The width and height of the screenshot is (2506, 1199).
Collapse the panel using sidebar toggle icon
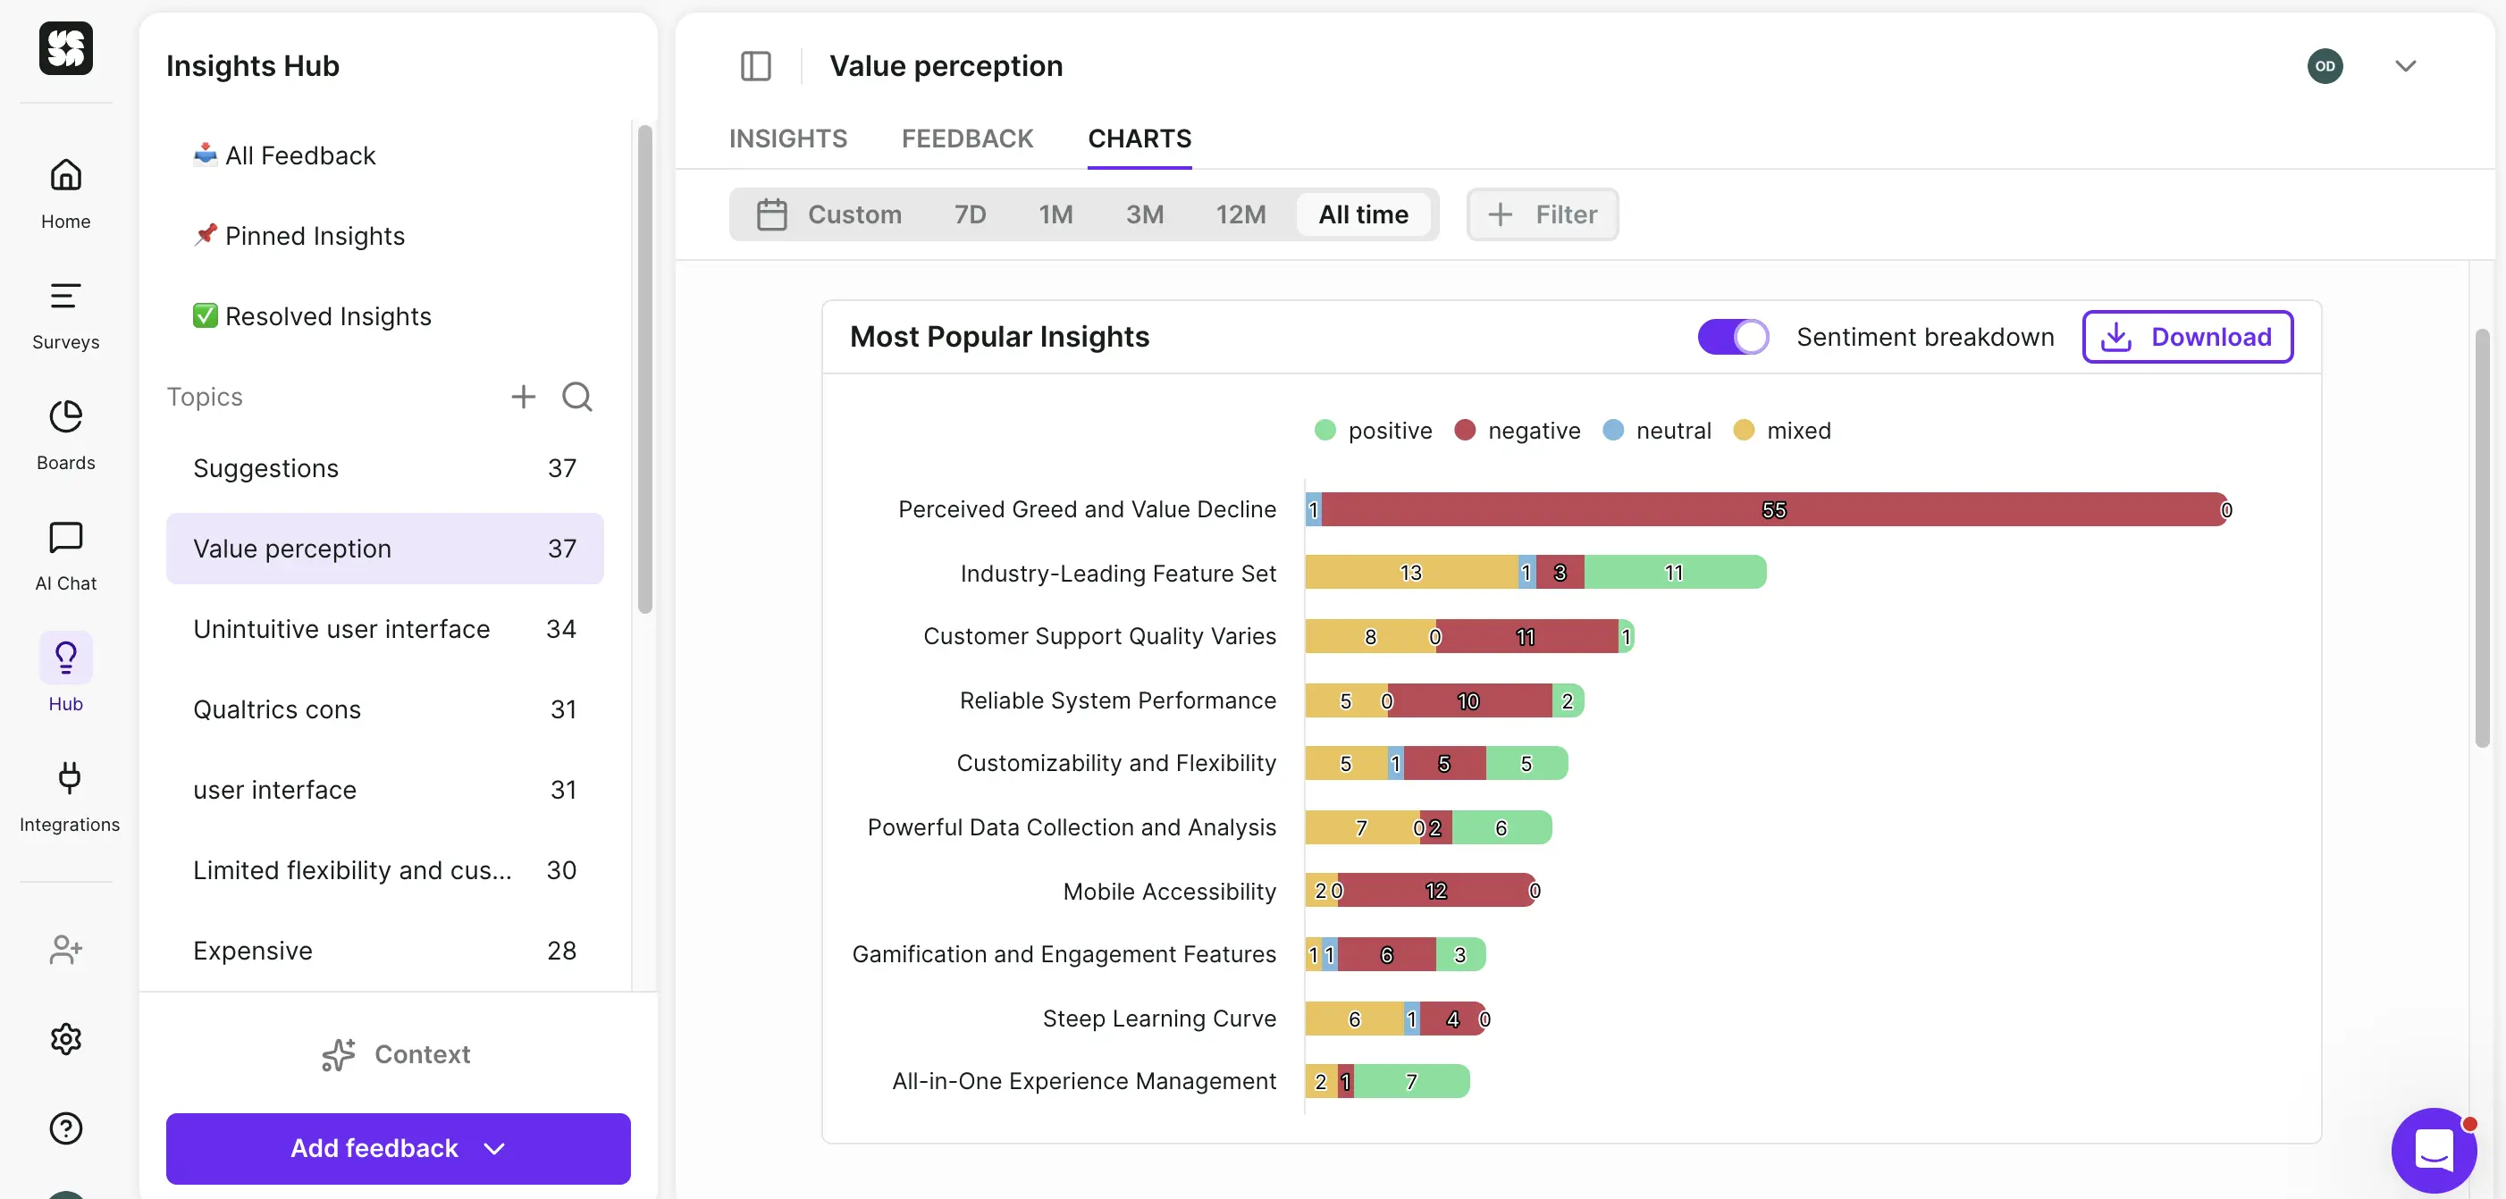click(756, 65)
